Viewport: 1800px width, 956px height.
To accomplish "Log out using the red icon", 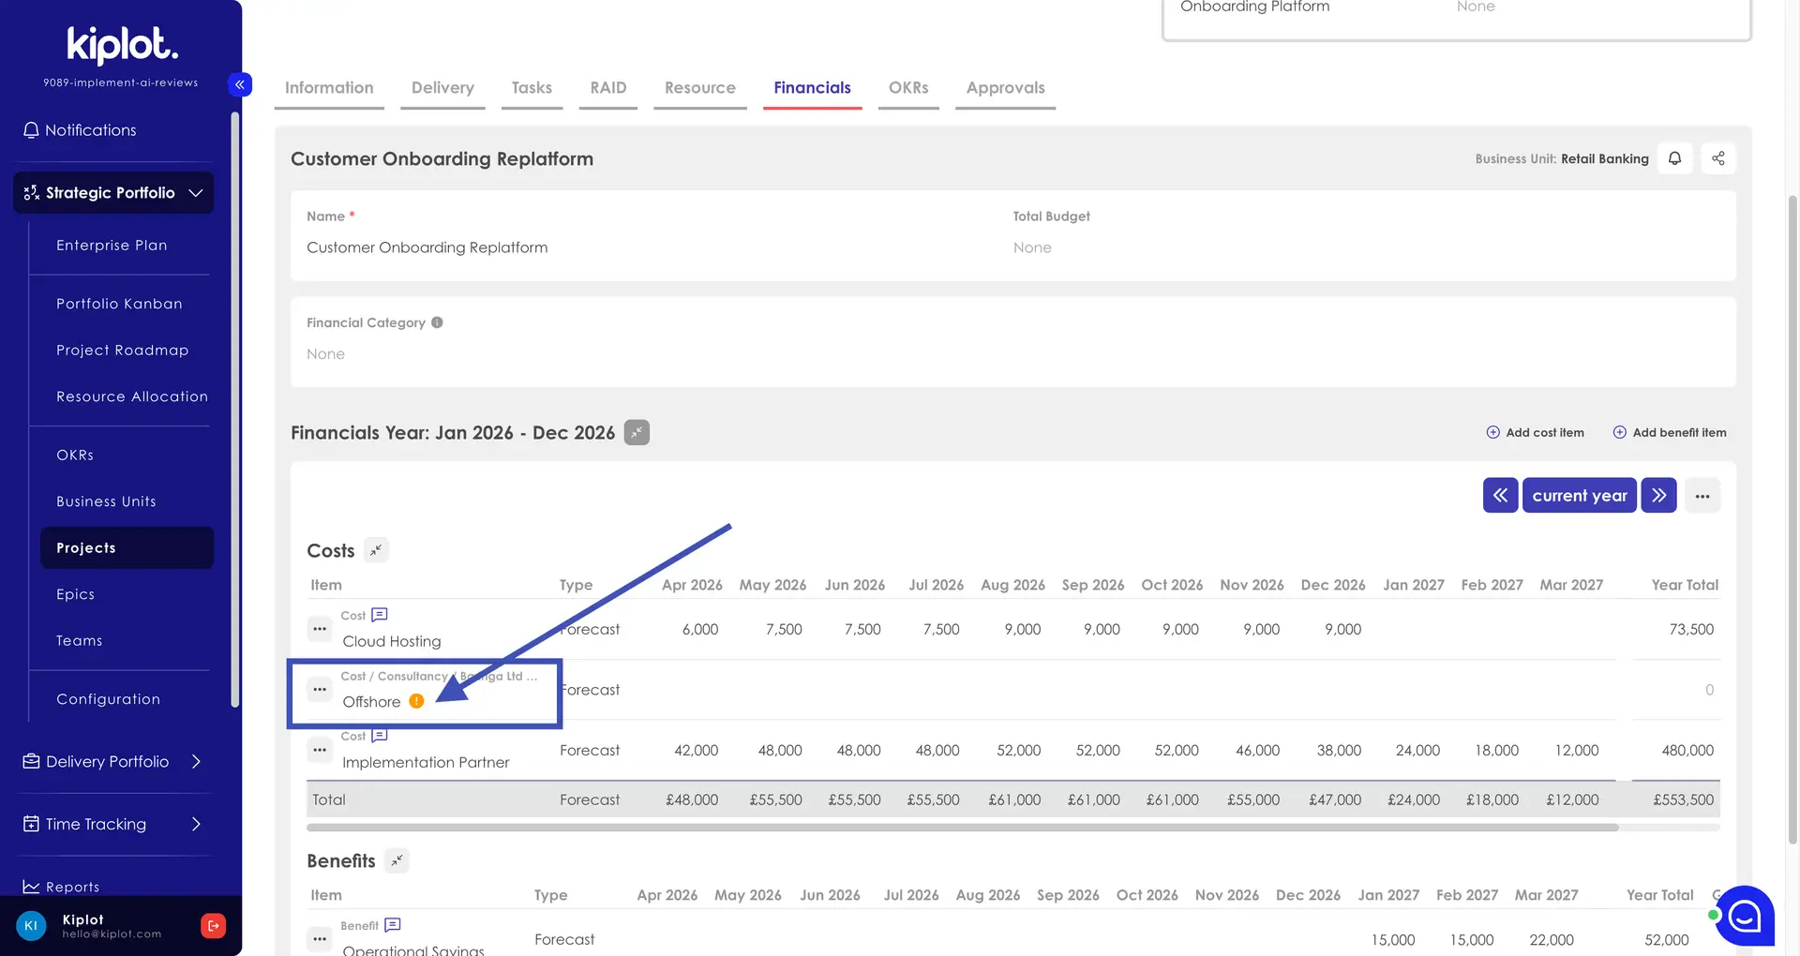I will point(213,926).
